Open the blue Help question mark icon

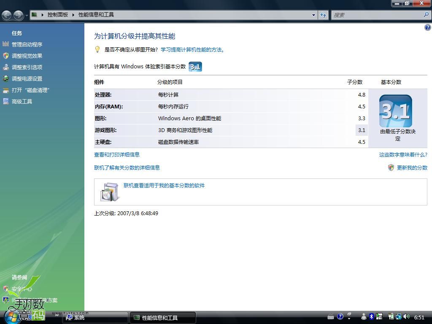pyautogui.click(x=428, y=27)
